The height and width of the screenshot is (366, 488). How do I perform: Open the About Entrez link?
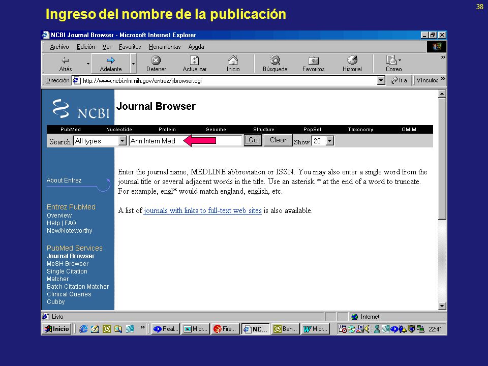point(64,180)
